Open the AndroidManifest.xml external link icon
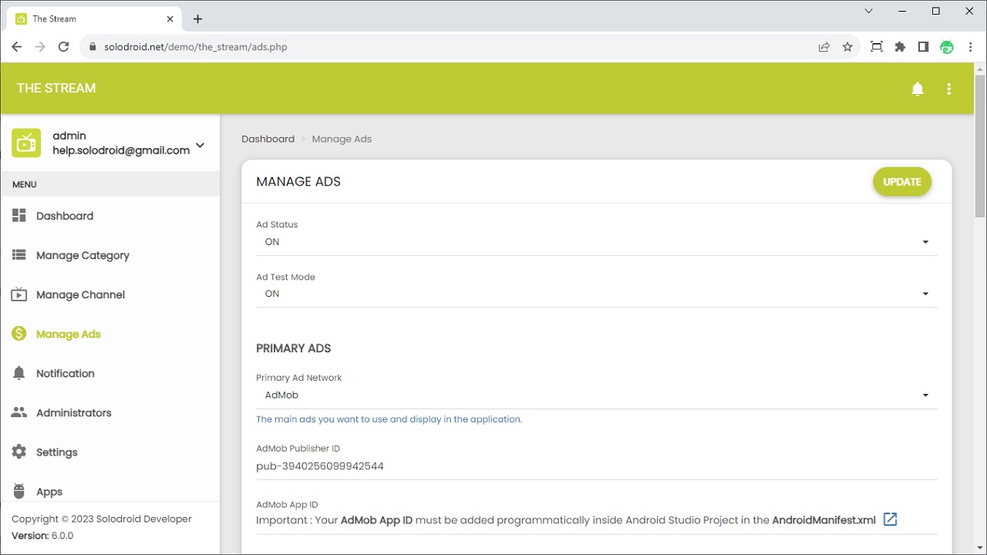 pyautogui.click(x=890, y=519)
